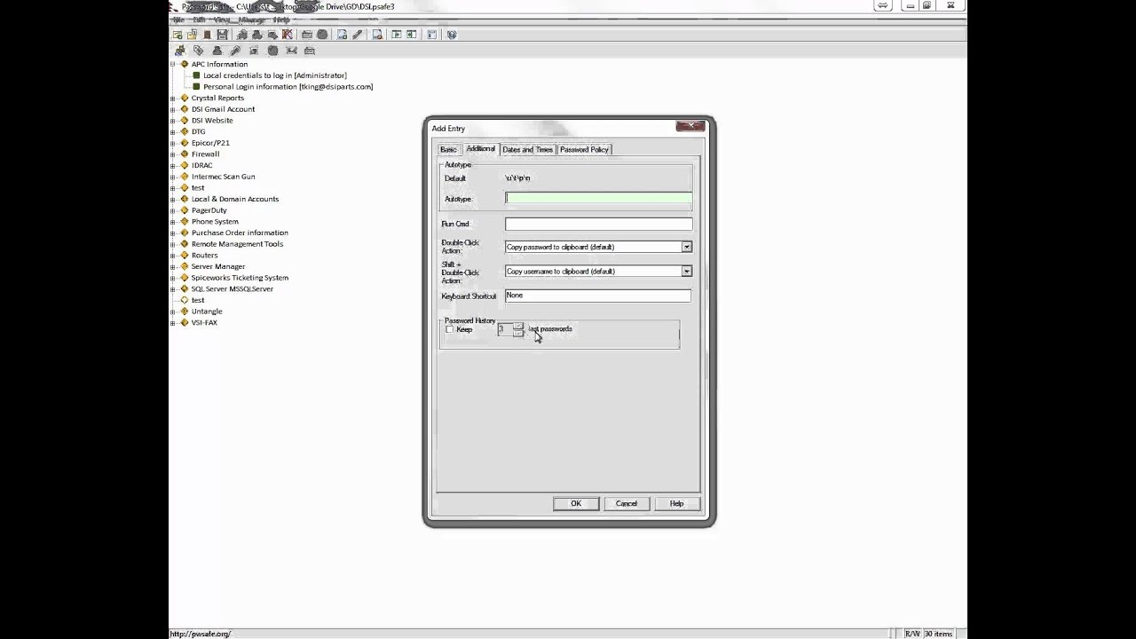
Task: Select the Intermec Scan Gun group
Action: point(223,177)
